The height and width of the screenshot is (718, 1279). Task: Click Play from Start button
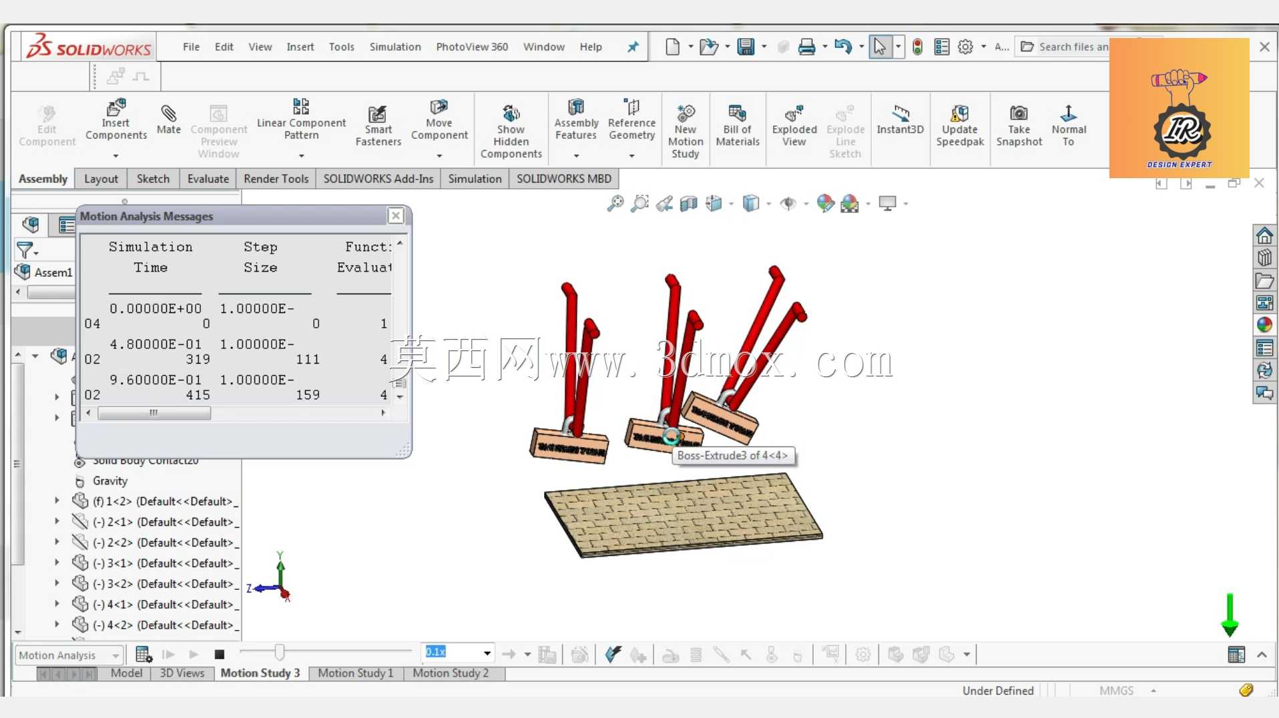coord(168,655)
